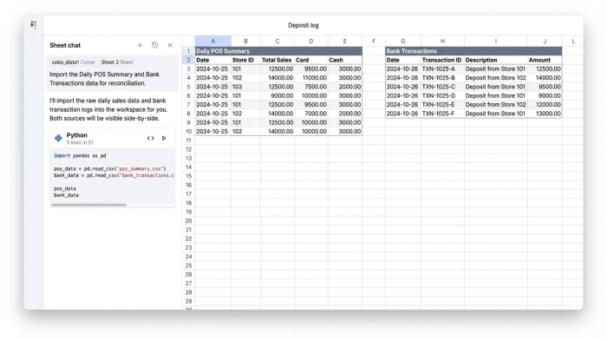Select column H header
Screen dimensions: 607x339
click(442, 41)
